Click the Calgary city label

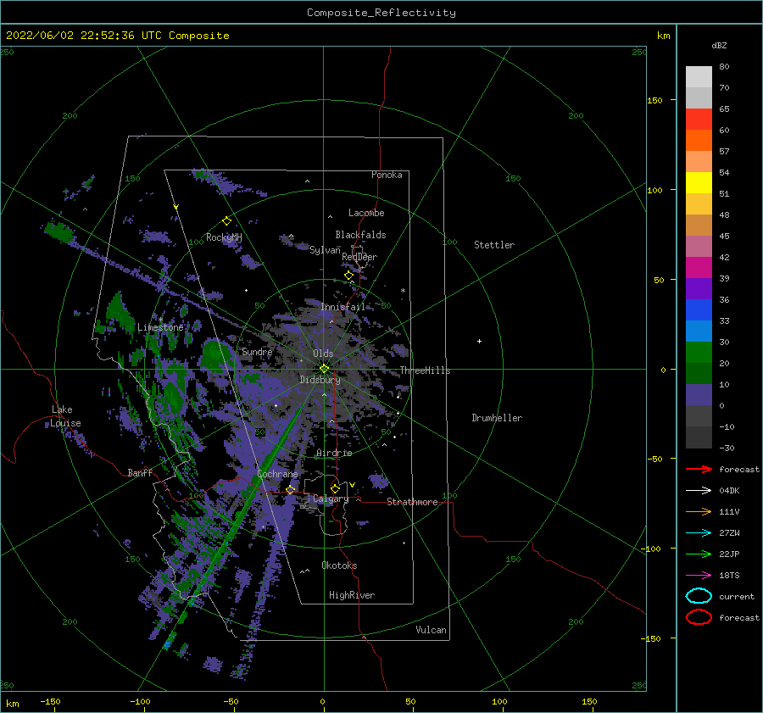(331, 499)
